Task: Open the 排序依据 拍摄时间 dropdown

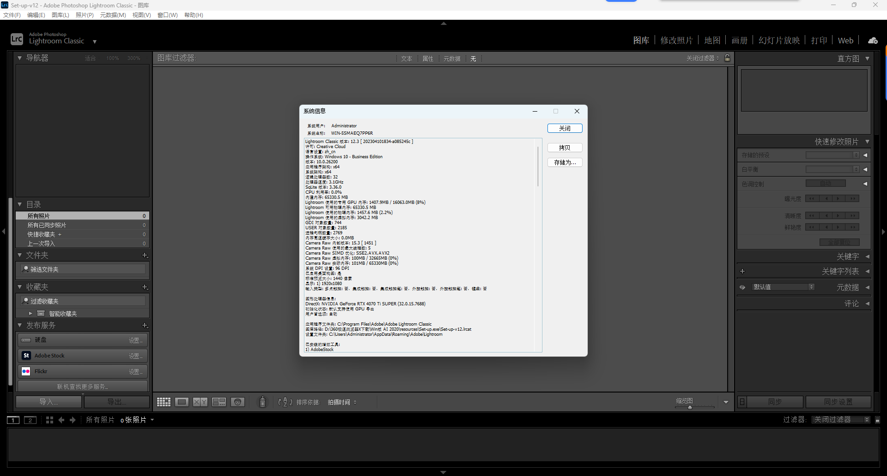Action: pyautogui.click(x=342, y=402)
